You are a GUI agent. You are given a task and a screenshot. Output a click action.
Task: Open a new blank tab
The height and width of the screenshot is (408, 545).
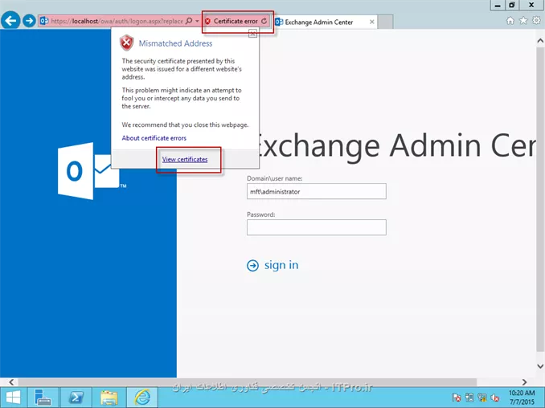click(x=386, y=22)
